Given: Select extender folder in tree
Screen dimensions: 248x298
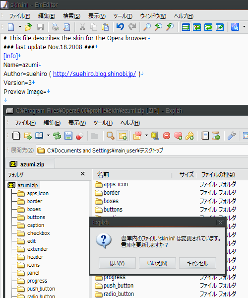Looking at the screenshot, I should click(x=38, y=249).
